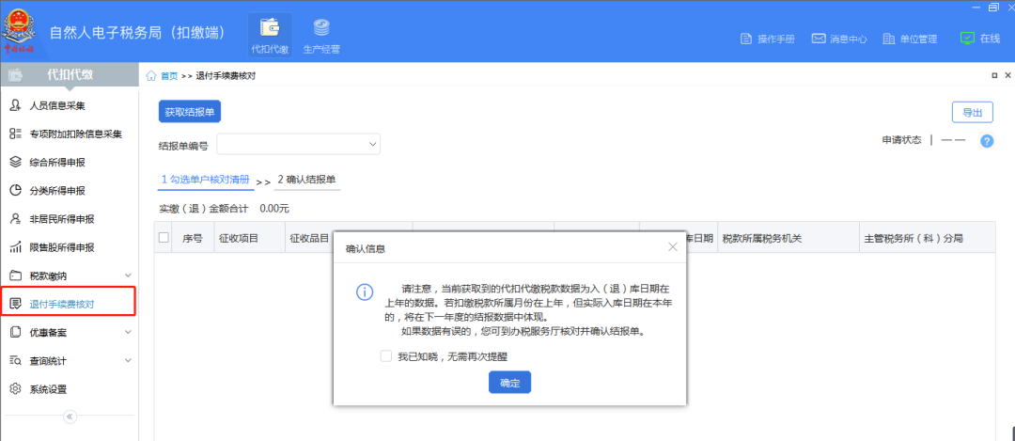Select 退付手续费核对 in sidebar
The width and height of the screenshot is (1015, 441).
(x=68, y=305)
